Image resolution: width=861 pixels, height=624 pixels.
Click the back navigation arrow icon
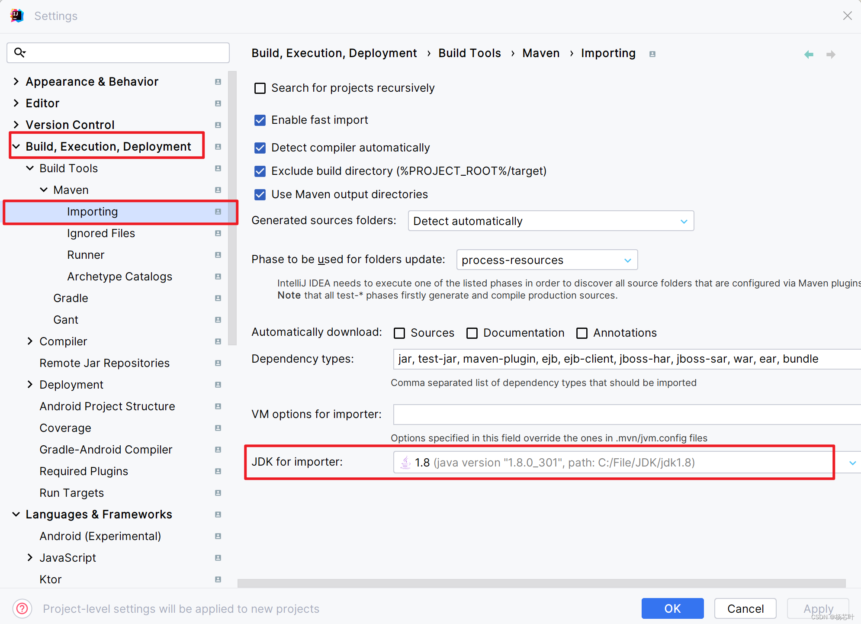pos(809,55)
